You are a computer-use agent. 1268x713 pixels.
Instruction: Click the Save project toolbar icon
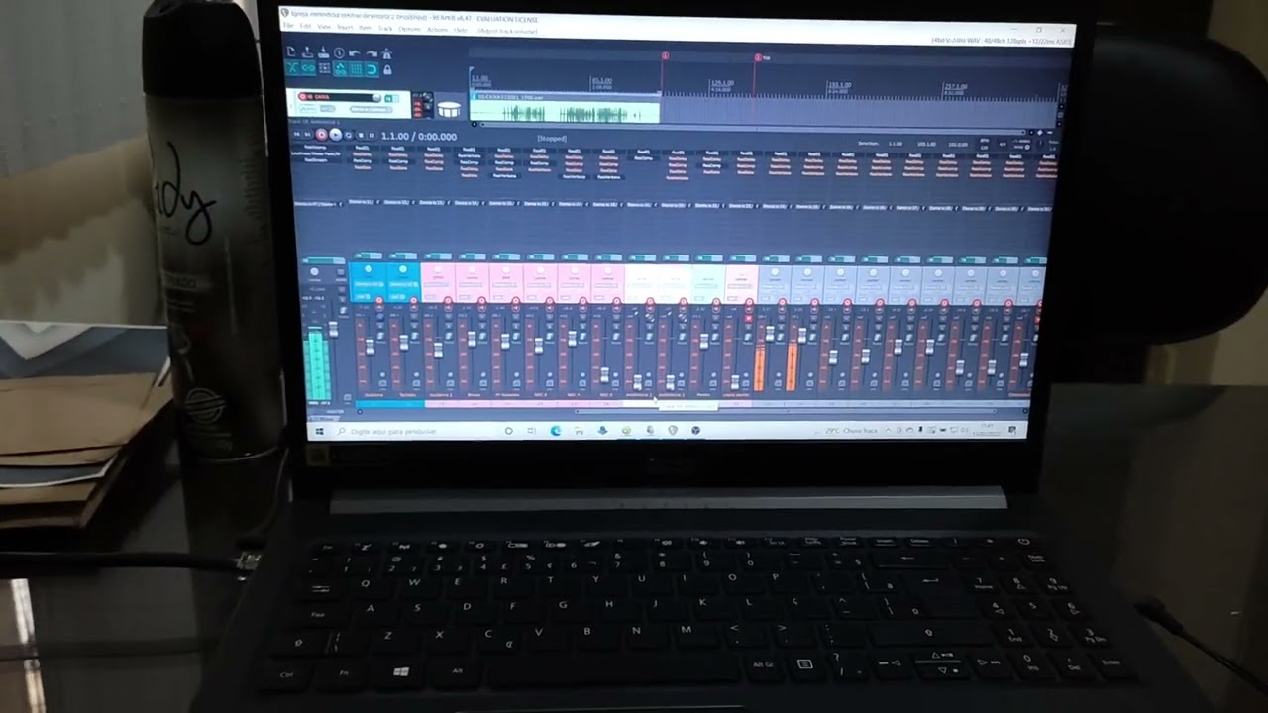point(323,52)
